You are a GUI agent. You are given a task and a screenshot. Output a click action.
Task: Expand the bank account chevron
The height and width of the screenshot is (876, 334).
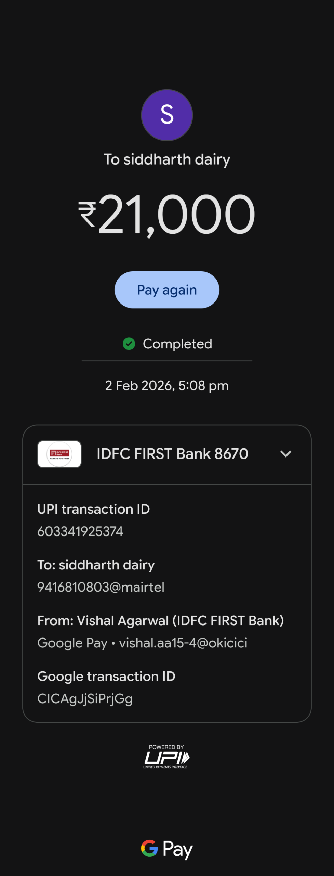pyautogui.click(x=285, y=454)
